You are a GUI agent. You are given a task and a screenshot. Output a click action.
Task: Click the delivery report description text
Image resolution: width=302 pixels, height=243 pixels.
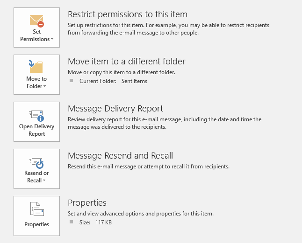[165, 123]
